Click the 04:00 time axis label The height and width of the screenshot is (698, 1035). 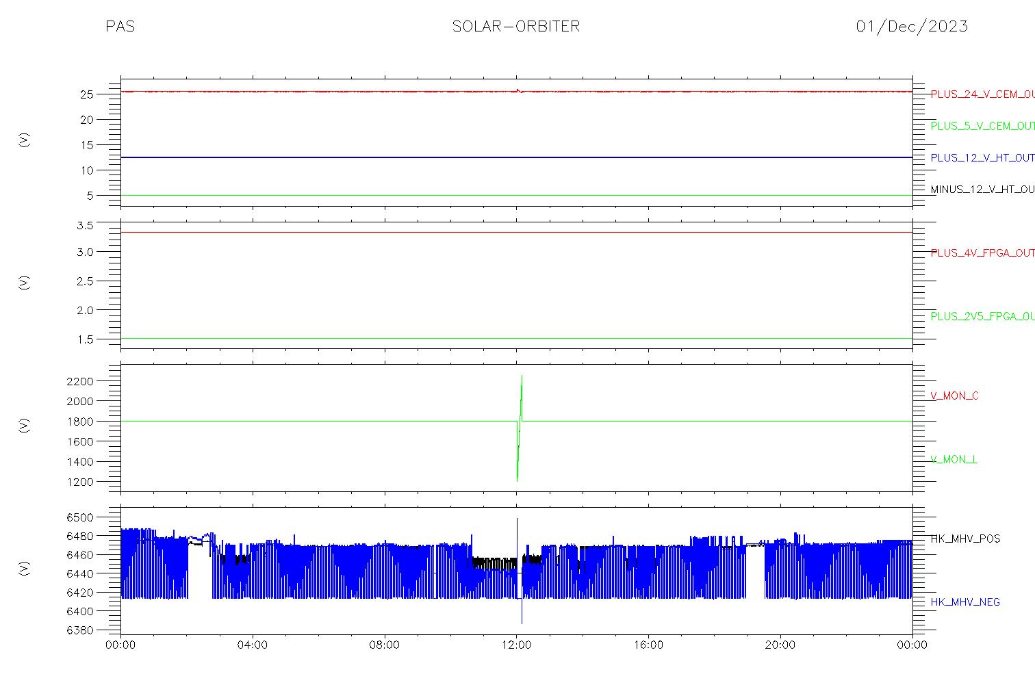[253, 645]
